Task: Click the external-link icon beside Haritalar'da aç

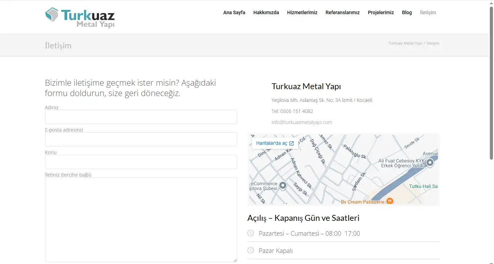Action: [291, 143]
